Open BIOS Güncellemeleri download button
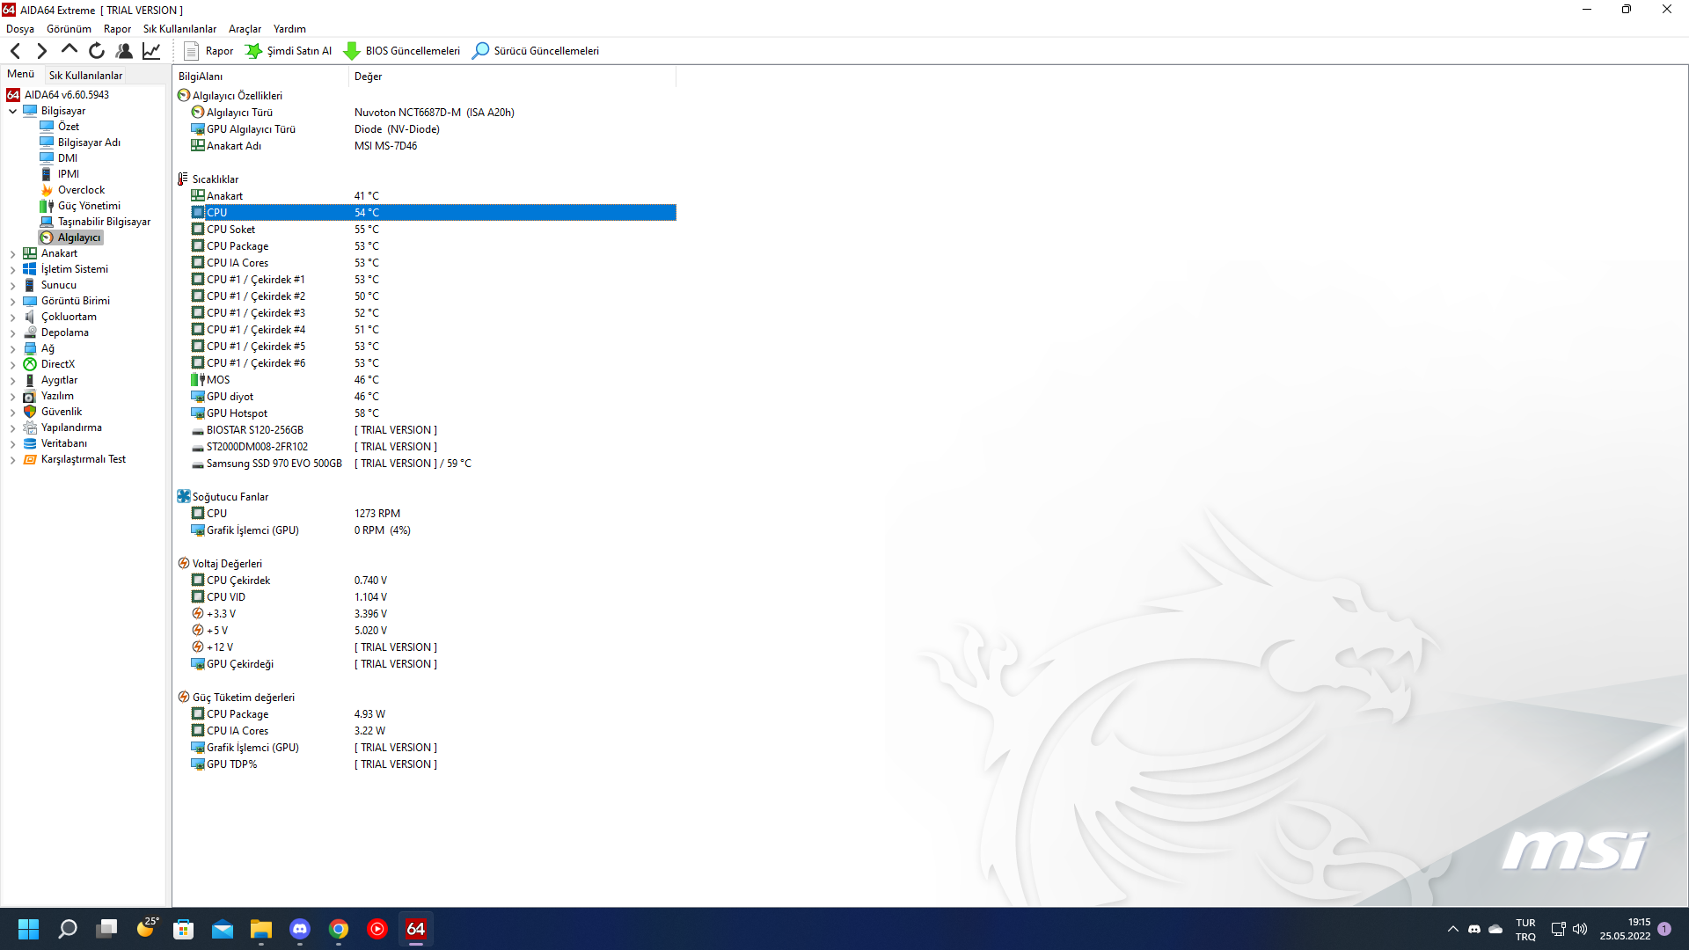The image size is (1689, 950). (x=402, y=51)
